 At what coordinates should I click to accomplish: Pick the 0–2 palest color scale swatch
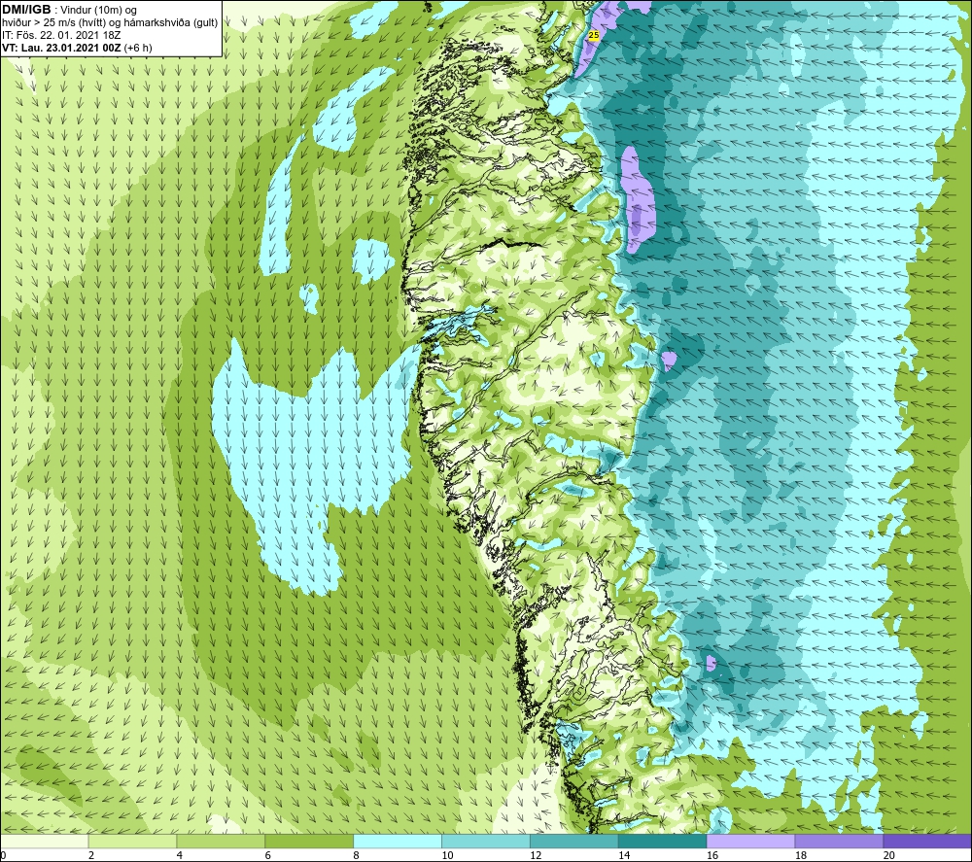coord(45,841)
